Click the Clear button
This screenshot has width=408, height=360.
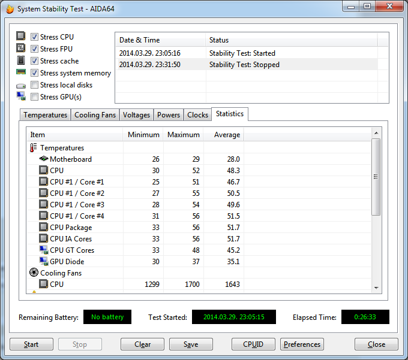(142, 344)
